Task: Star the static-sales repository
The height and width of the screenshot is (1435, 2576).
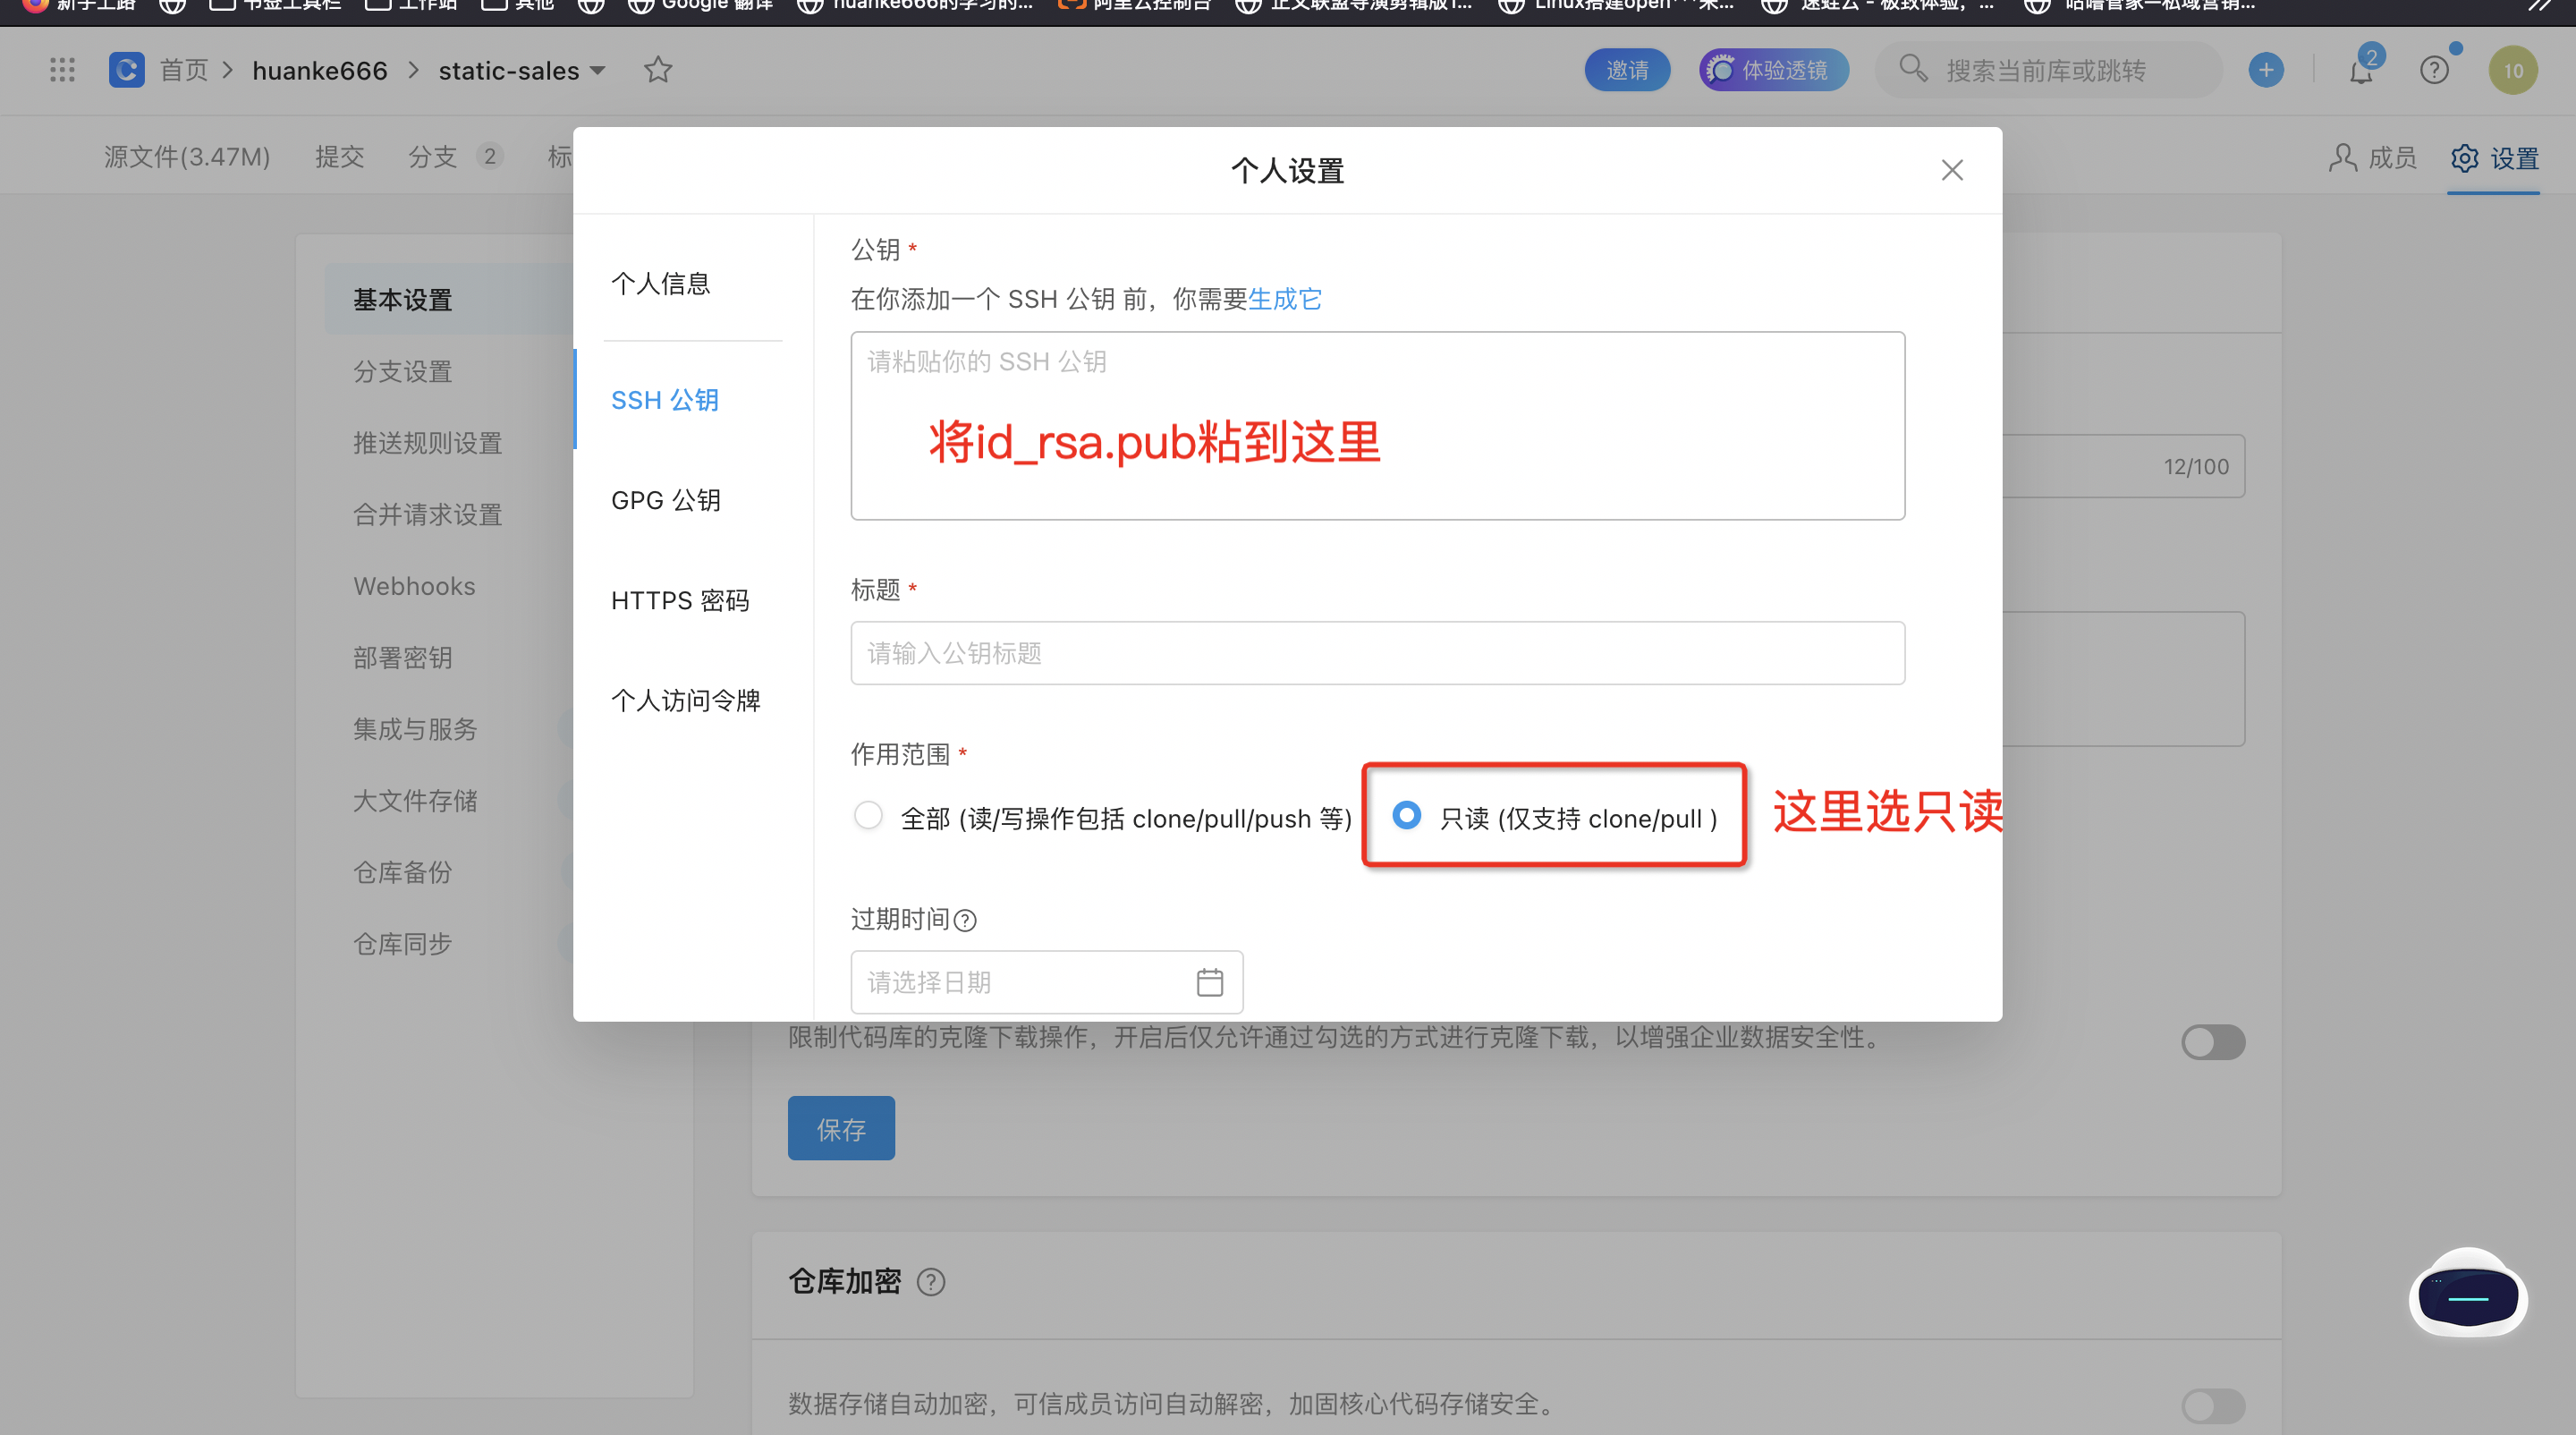Action: [657, 70]
